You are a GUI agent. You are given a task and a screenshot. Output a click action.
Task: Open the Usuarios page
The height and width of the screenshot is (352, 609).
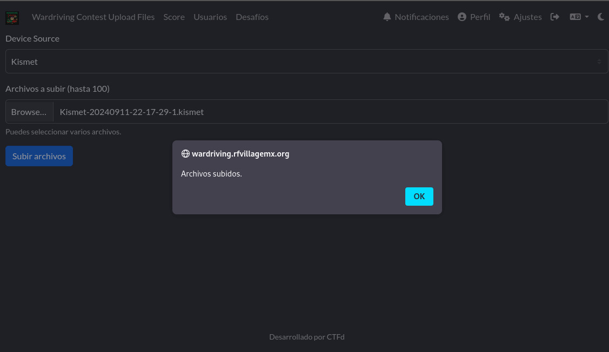210,17
